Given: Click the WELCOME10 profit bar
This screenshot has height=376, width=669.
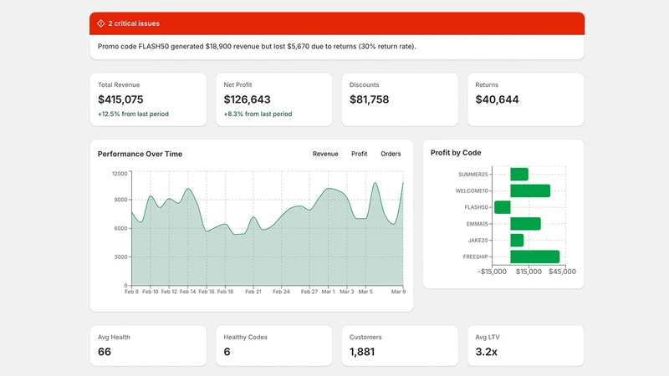Looking at the screenshot, I should pyautogui.click(x=530, y=191).
